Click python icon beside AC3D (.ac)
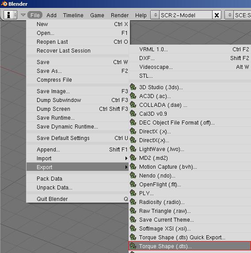Viewport: 251px width, 253px height. pos(133,96)
